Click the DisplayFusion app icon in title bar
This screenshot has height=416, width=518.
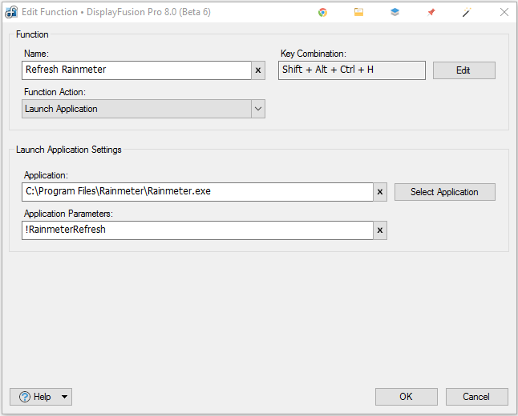click(x=11, y=12)
